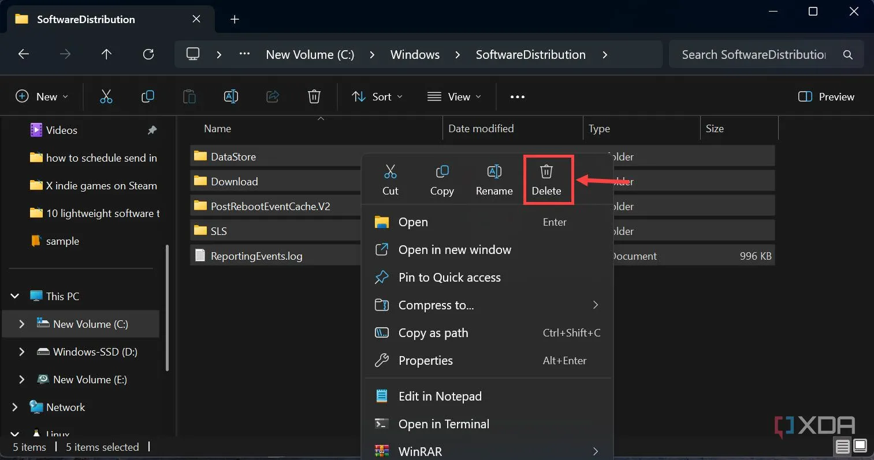This screenshot has height=460, width=874.
Task: Select the WinRAR icon in the context menu
Action: [381, 451]
